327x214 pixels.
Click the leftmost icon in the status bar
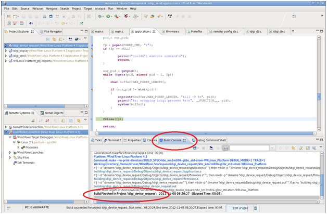pos(8,208)
